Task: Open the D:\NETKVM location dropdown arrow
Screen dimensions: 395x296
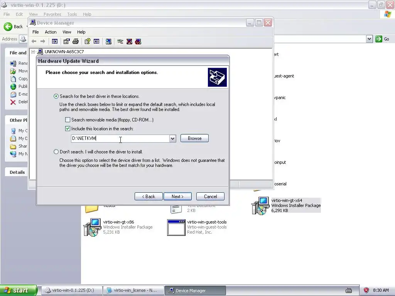Action: point(172,138)
